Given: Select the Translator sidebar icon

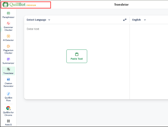Looking at the screenshot, I should click(8, 69).
